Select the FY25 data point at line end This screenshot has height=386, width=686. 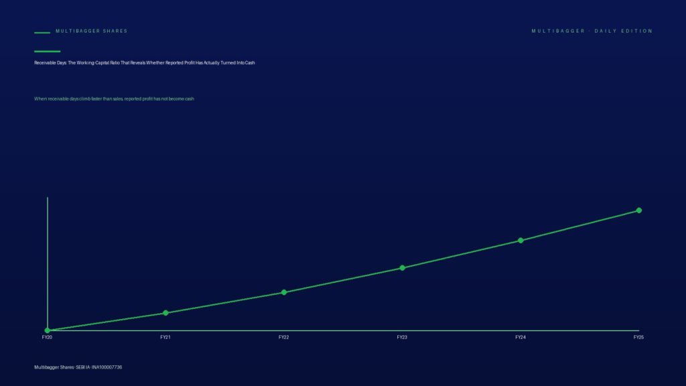coord(638,210)
